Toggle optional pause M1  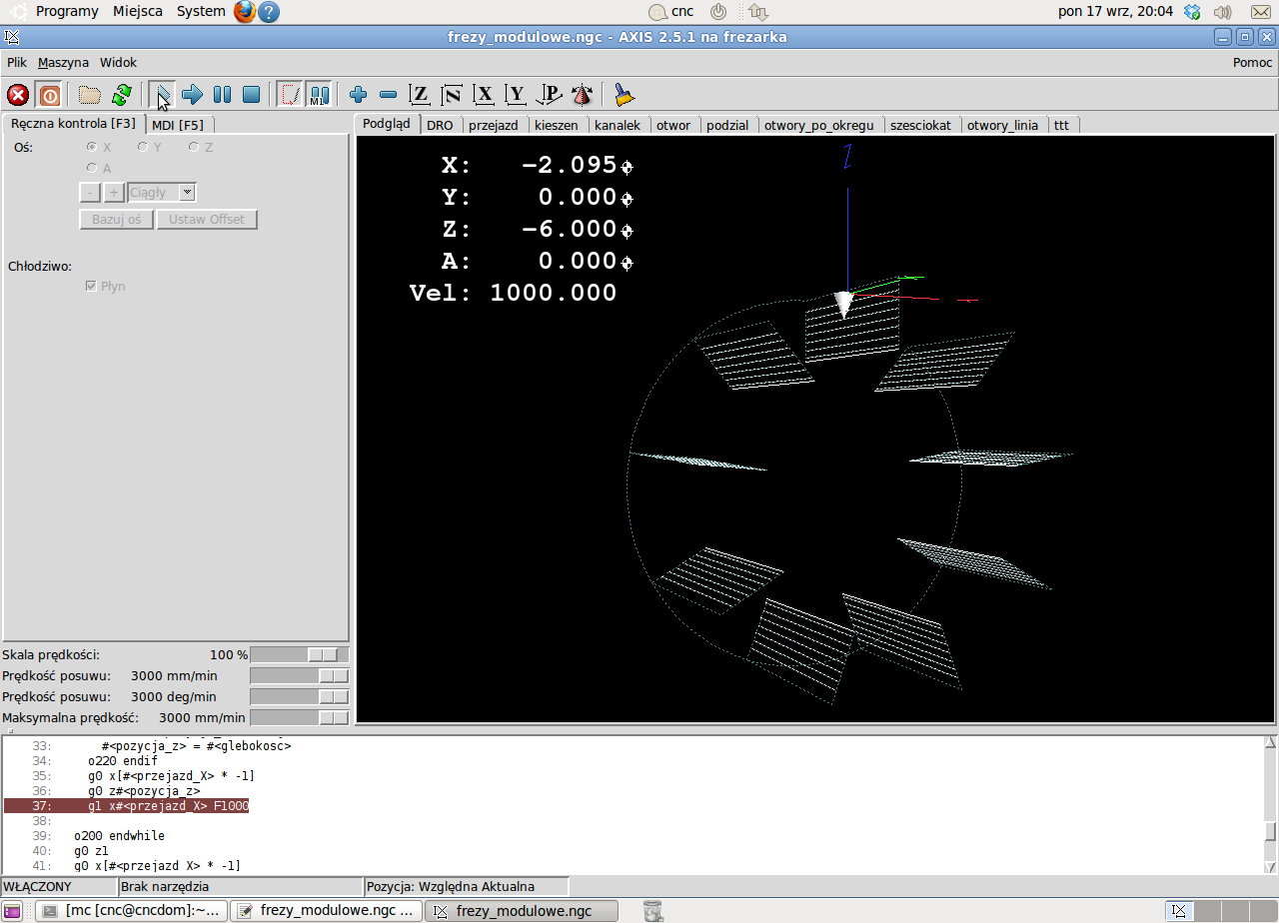319,95
